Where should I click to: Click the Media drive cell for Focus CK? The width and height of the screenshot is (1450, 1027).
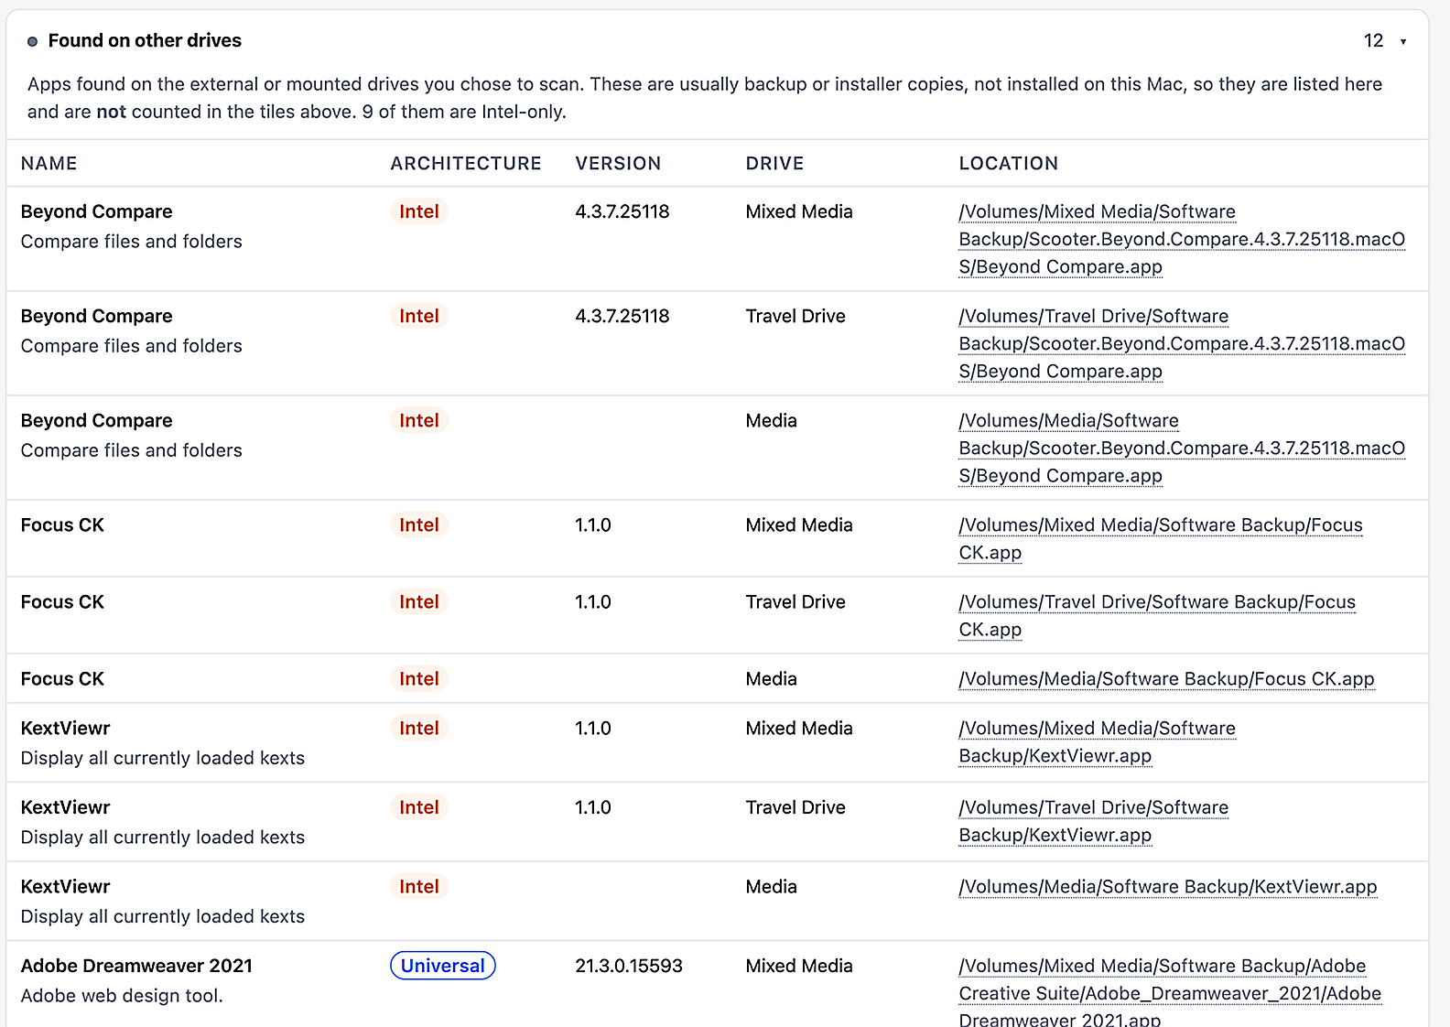pyautogui.click(x=772, y=678)
